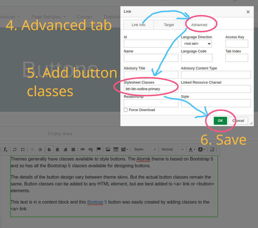
Task: Switch to the Link Info tab
Action: tap(139, 25)
